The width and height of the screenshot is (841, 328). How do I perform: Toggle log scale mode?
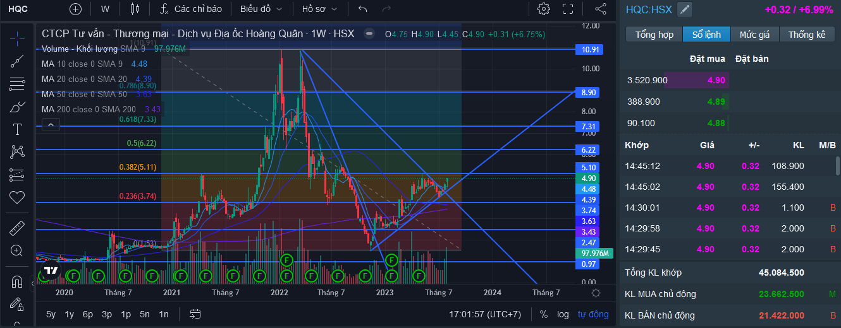[x=563, y=314]
